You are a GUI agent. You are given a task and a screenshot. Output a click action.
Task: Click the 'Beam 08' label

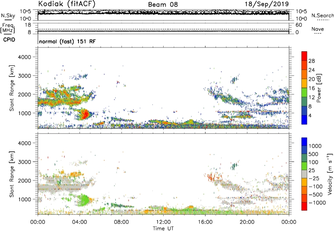click(x=163, y=5)
